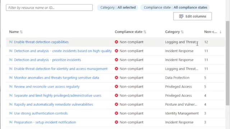The image size is (230, 129).
Task: Click policy icon beside Rapidly remediate vulnerabilities row
Action: click(x=11, y=104)
